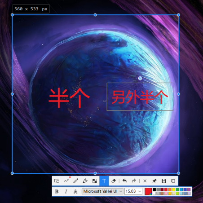Select the rectangle and ellipse shape tool
The width and height of the screenshot is (203, 203).
[57, 181]
